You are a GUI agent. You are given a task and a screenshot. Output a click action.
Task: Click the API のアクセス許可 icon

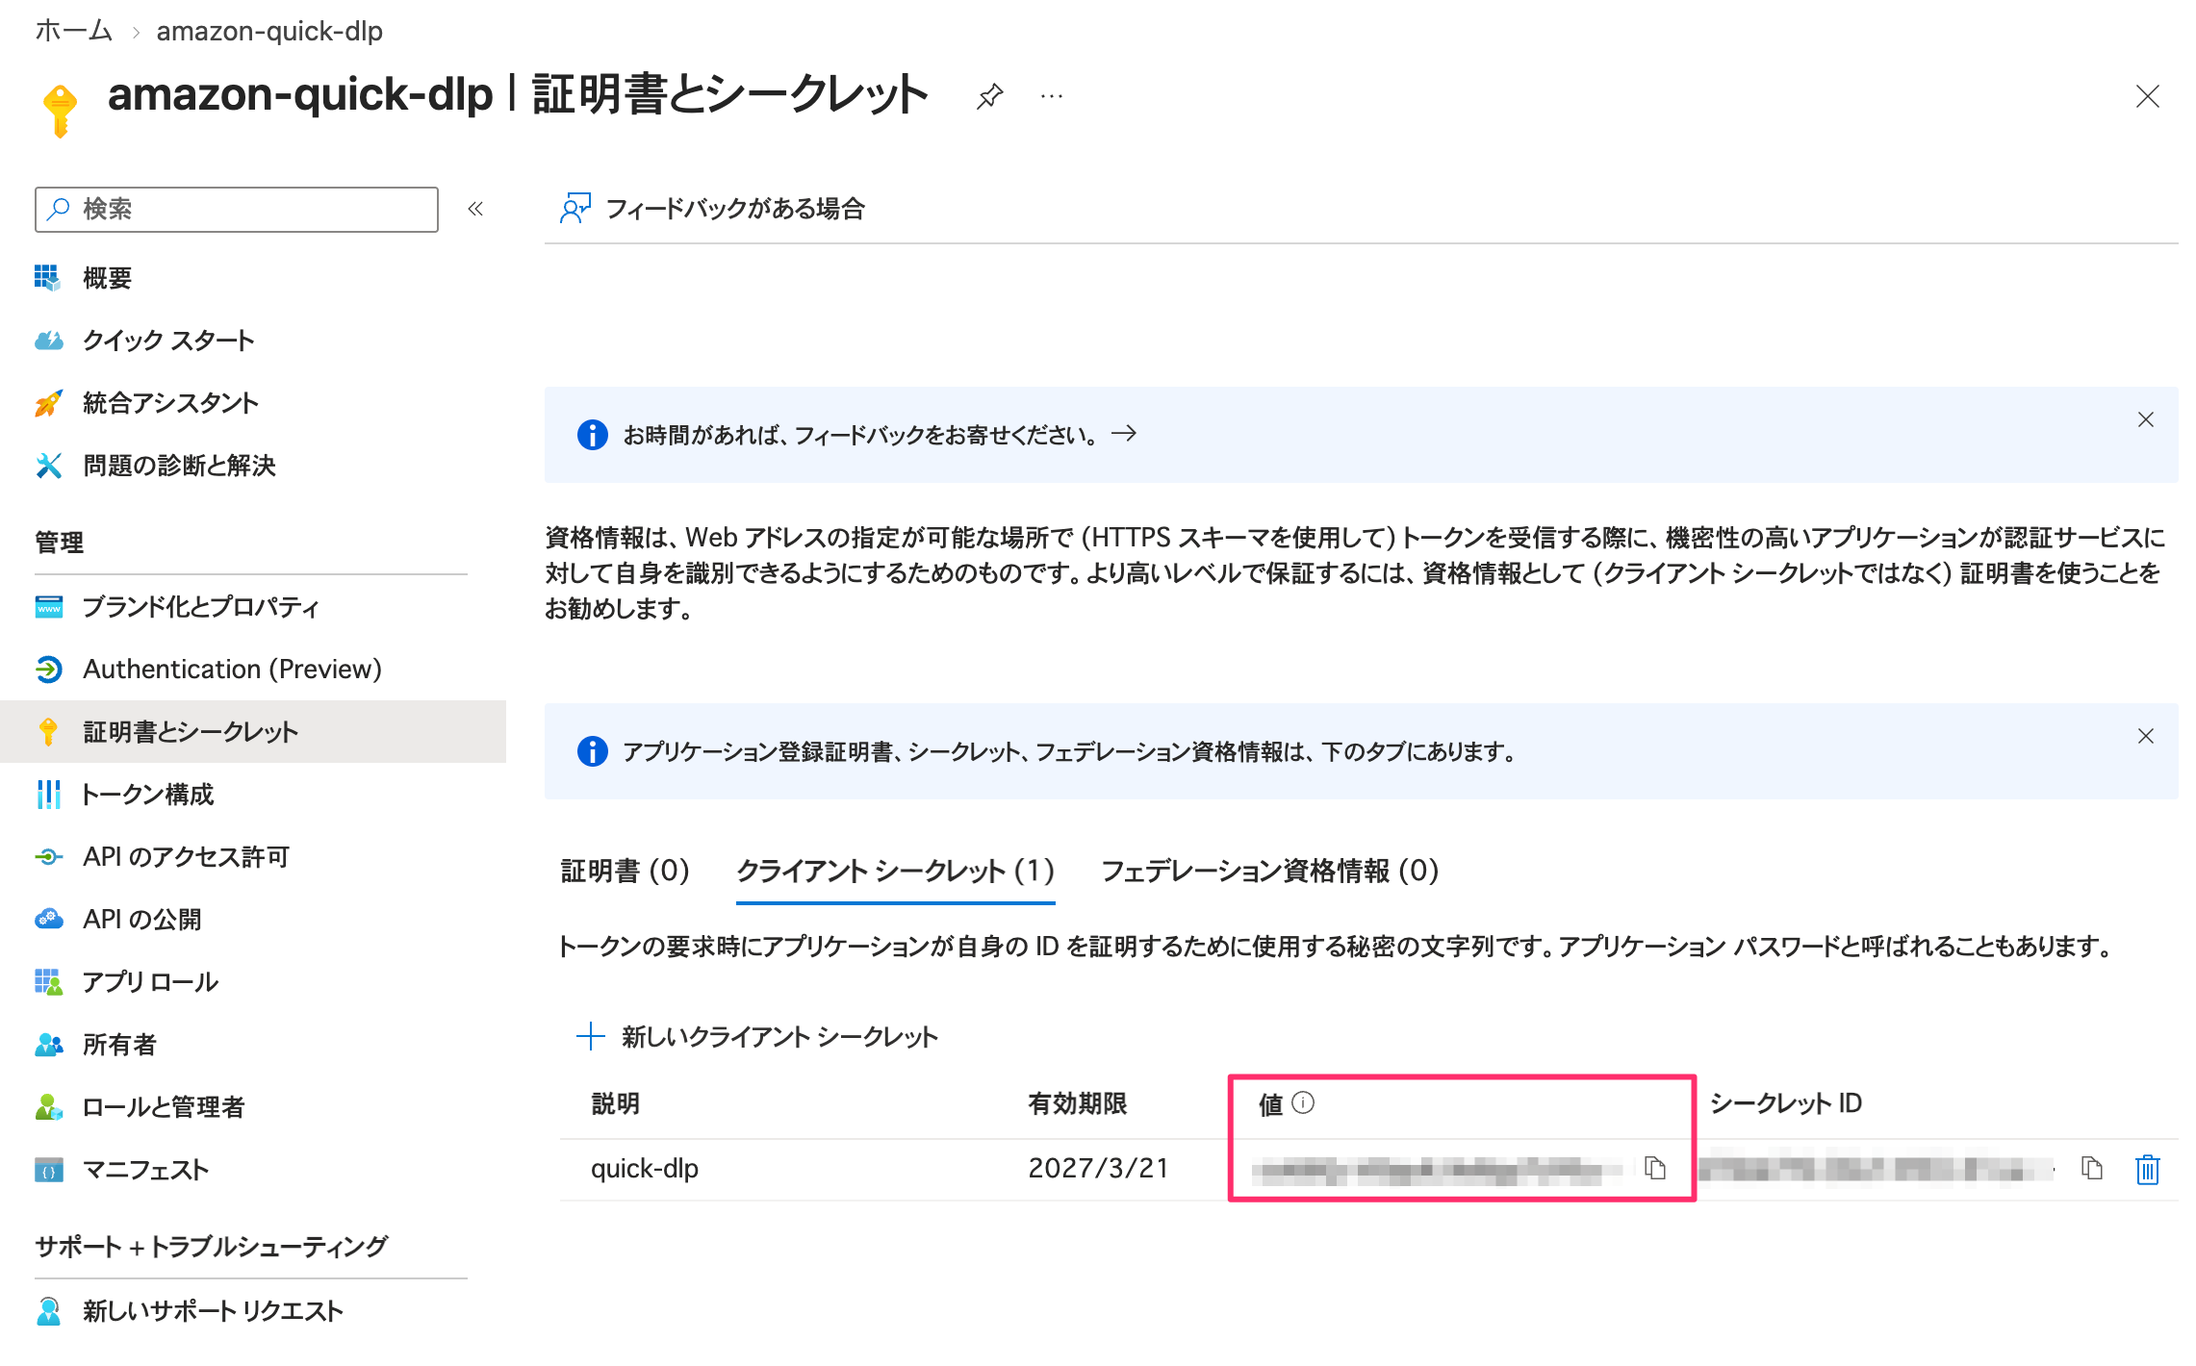48,857
